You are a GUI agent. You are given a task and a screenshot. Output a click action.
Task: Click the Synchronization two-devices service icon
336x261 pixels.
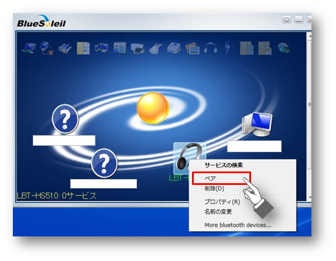[101, 47]
